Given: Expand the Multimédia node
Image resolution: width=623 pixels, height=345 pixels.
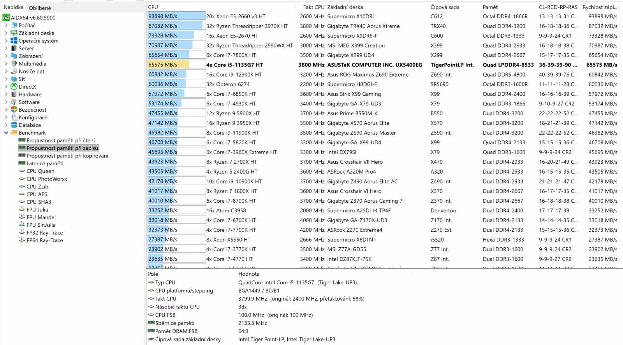Looking at the screenshot, I should pos(6,63).
